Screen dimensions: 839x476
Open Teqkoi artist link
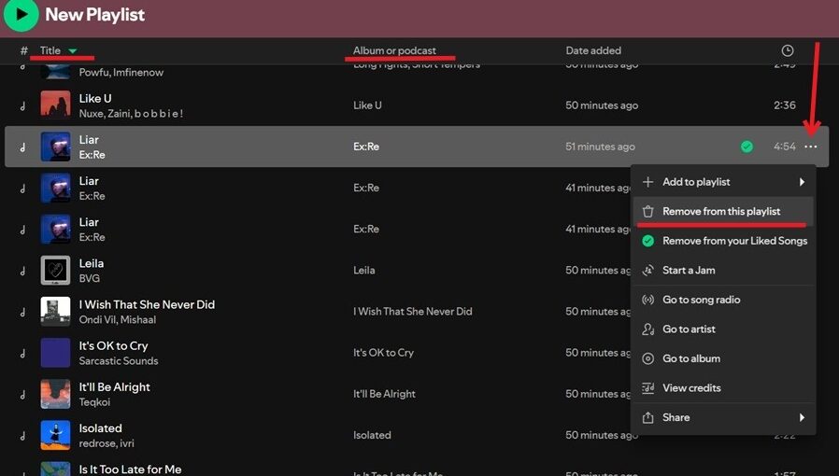[94, 401]
